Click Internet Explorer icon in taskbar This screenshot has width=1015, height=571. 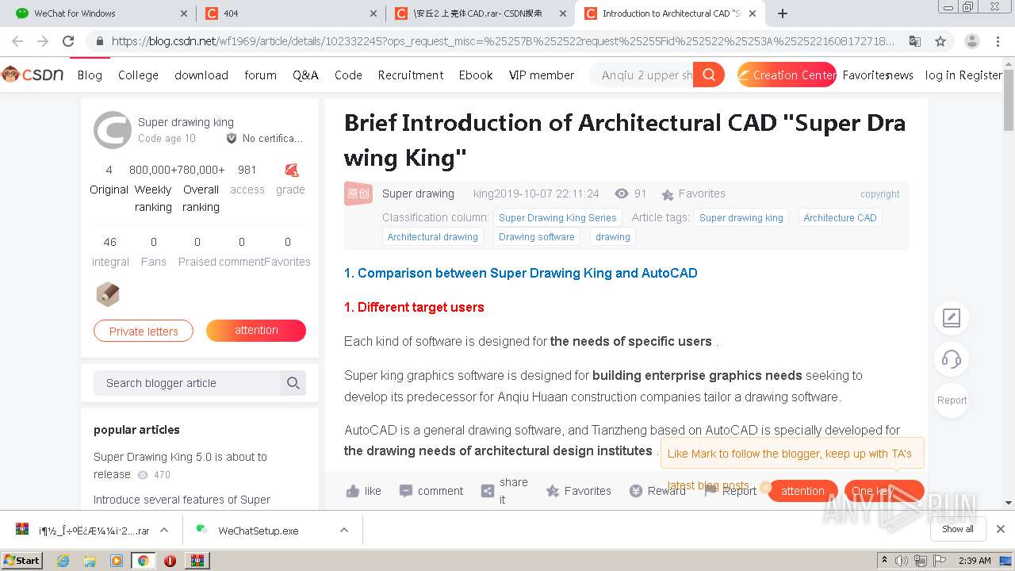63,561
